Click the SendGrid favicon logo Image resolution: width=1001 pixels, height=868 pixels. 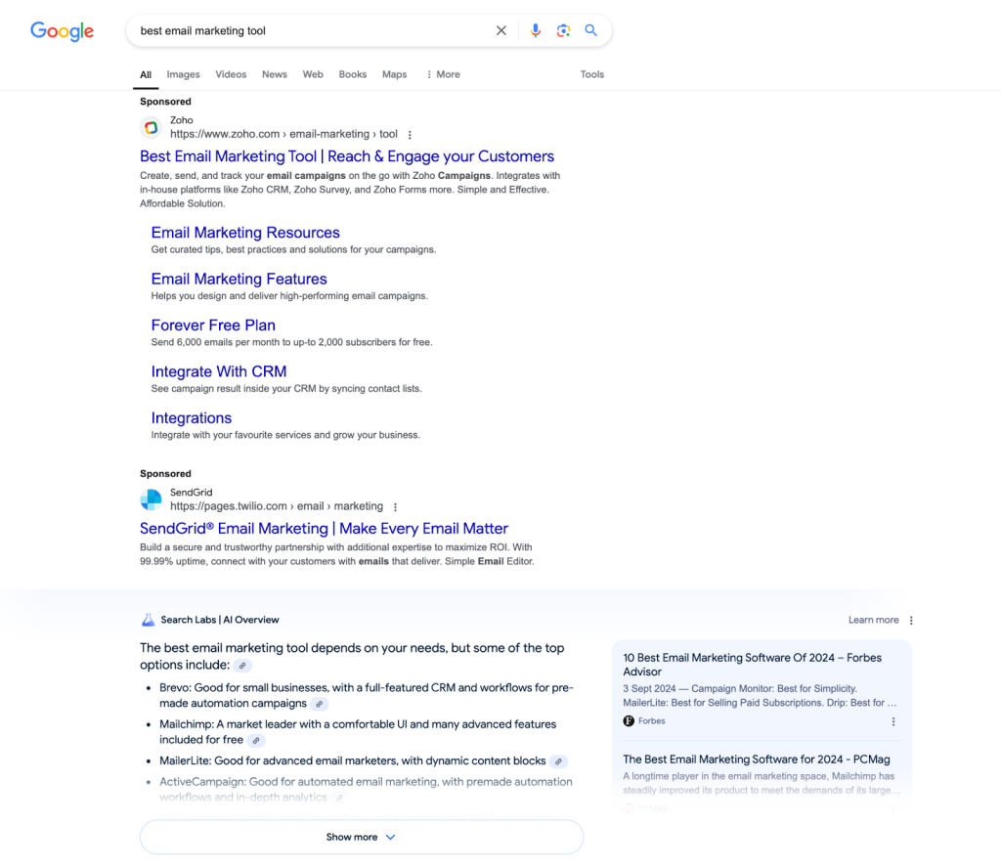tap(151, 499)
